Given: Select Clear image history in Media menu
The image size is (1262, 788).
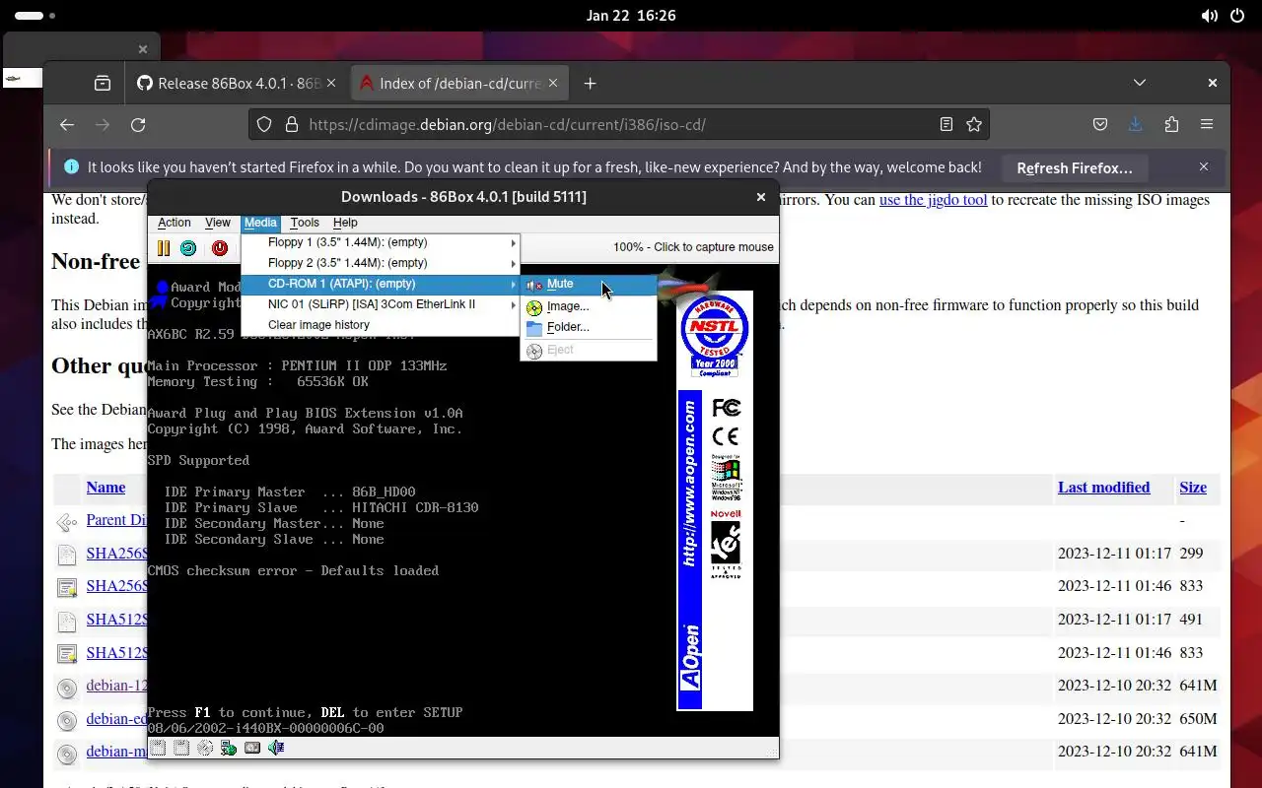Looking at the screenshot, I should click(x=381, y=325).
